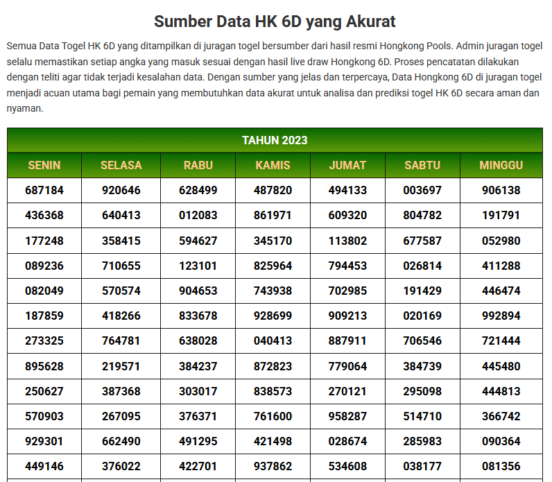This screenshot has width=552, height=482.
Task: Click the cell with number 906138
Action: coord(501,190)
